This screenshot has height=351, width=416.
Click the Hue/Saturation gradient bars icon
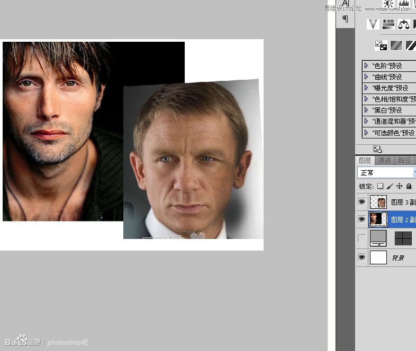(388, 24)
